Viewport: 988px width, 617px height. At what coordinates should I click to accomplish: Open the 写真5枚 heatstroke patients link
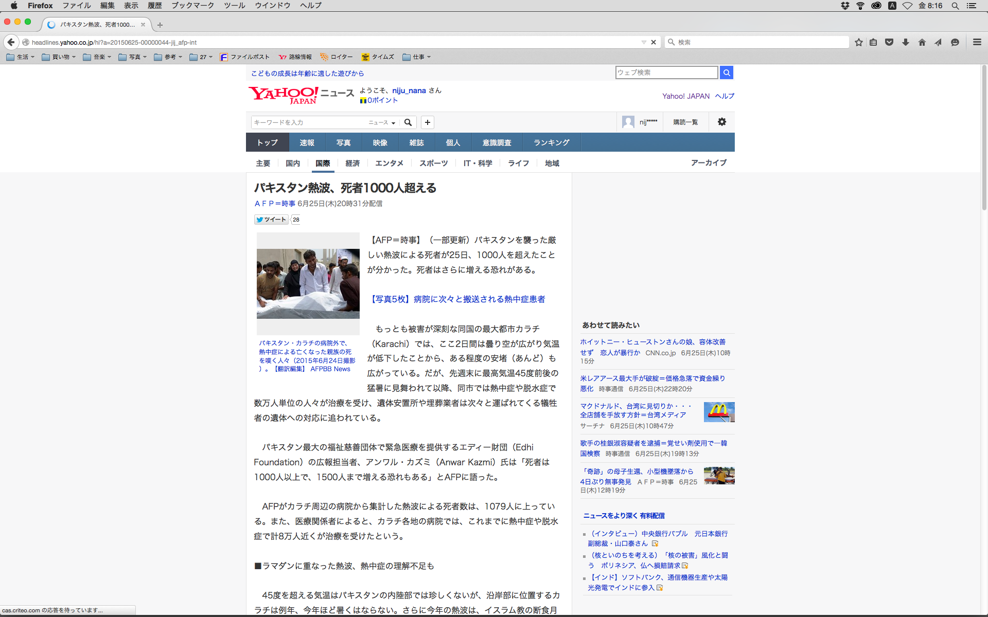(x=458, y=299)
